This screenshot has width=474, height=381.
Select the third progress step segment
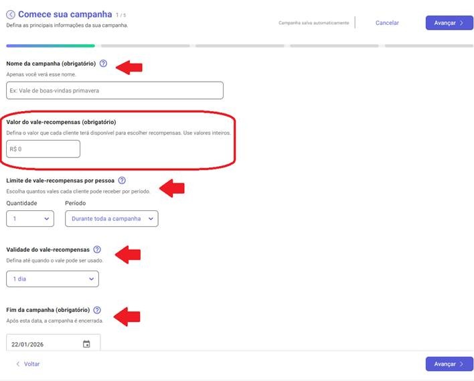[240, 46]
